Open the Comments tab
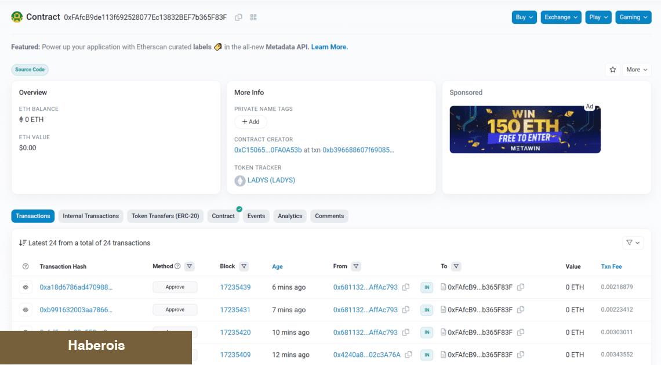This screenshot has width=661, height=365. [329, 216]
